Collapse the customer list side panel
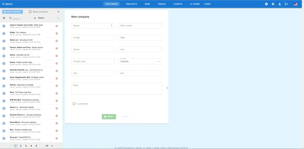 point(59,12)
